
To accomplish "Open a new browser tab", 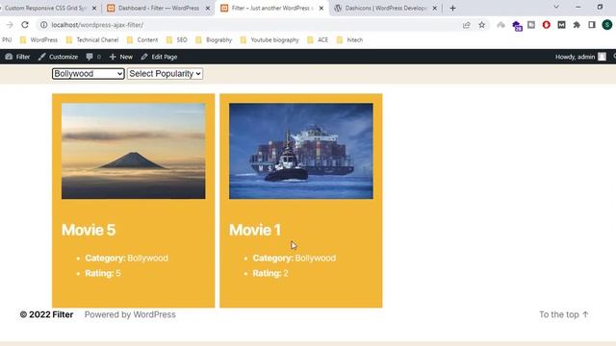I will 452,8.
